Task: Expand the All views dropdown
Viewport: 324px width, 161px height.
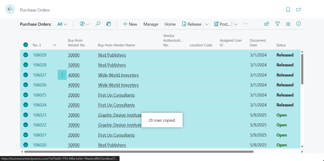Action: pyautogui.click(x=62, y=24)
